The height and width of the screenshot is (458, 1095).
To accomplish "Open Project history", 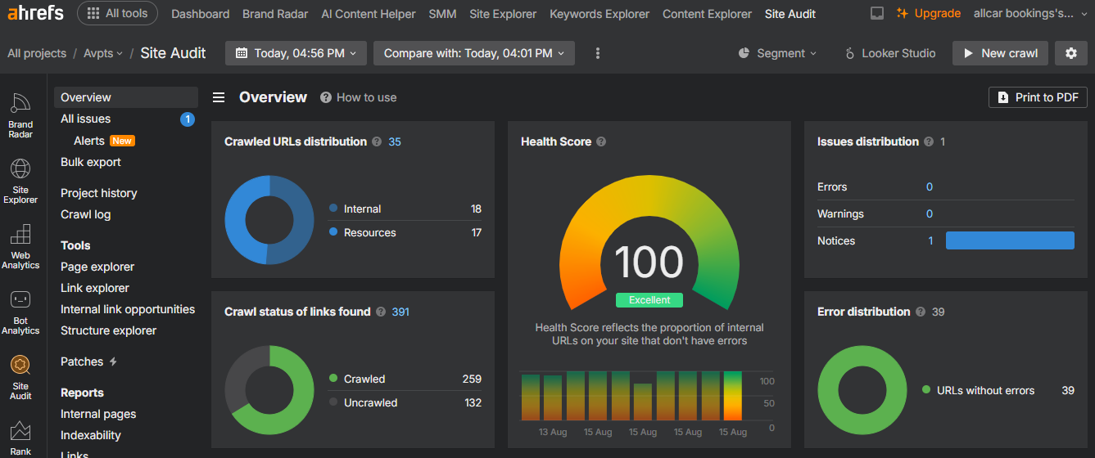I will coord(99,193).
